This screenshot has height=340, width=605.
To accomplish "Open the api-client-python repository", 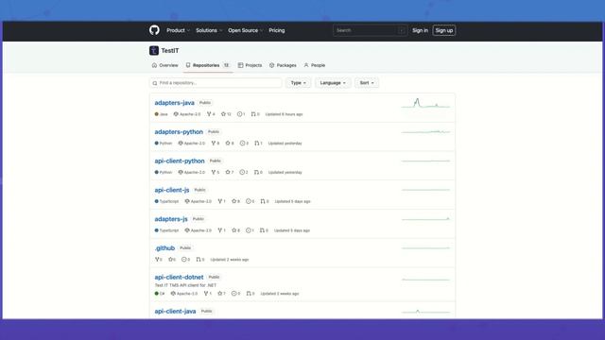I will 180,161.
